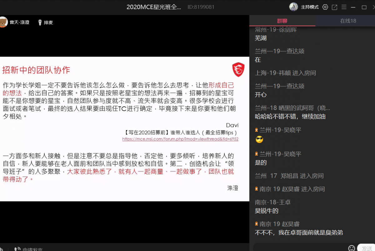The width and height of the screenshot is (375, 251).
Task: Click the room title 2020MCE星光班全
Action: pyautogui.click(x=153, y=7)
